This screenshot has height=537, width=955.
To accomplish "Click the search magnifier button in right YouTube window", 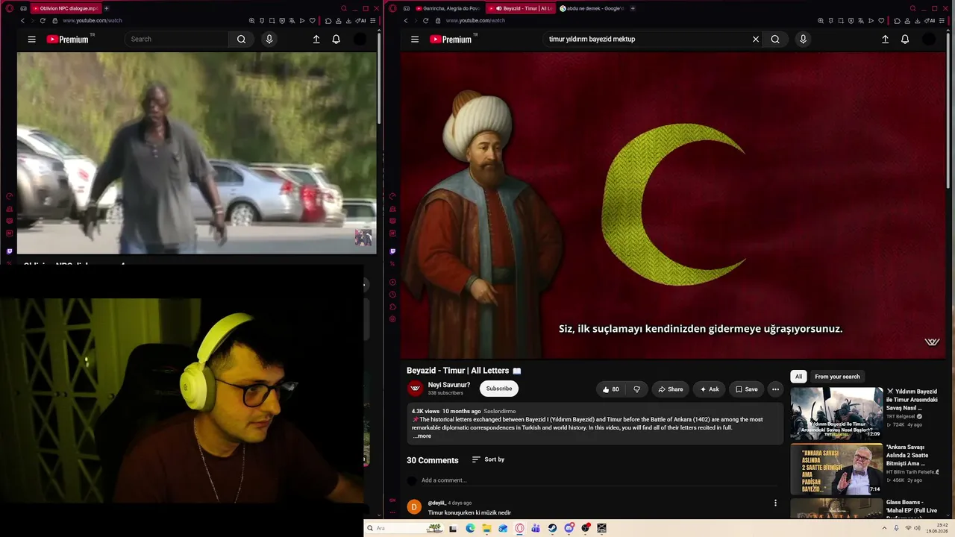I will (775, 40).
